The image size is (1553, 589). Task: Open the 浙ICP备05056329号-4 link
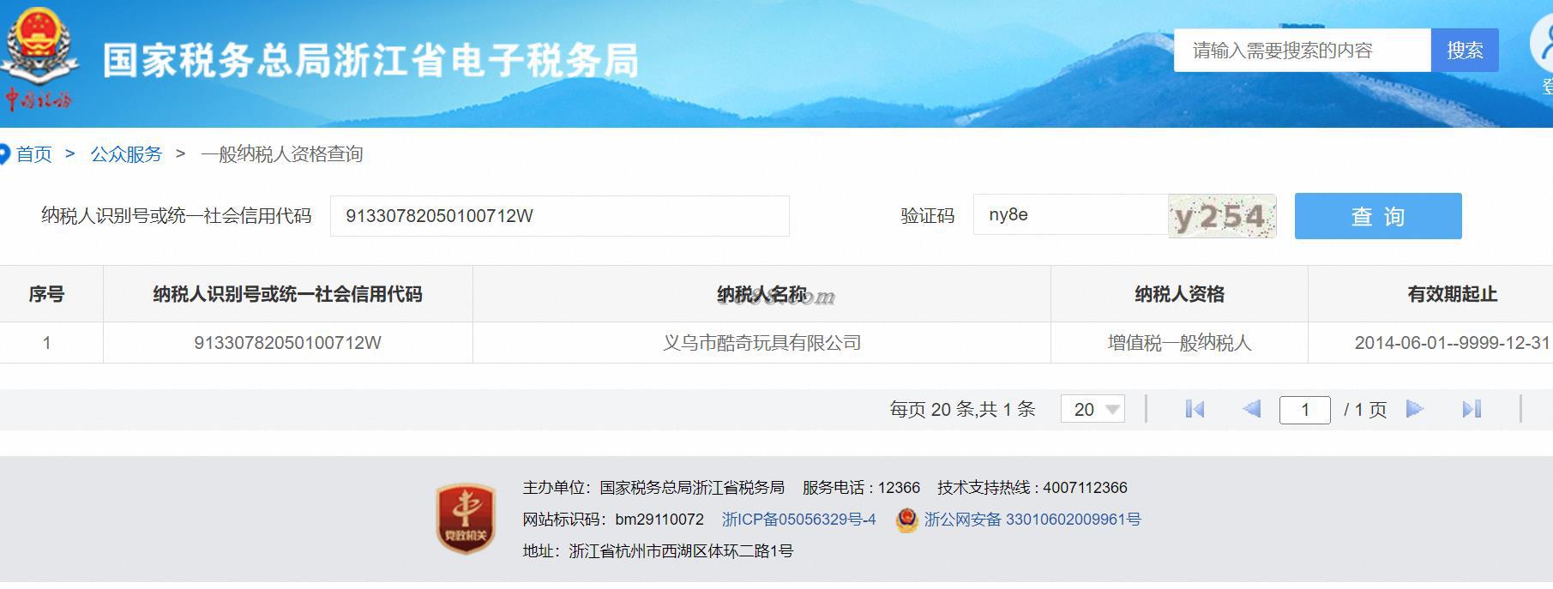799,520
